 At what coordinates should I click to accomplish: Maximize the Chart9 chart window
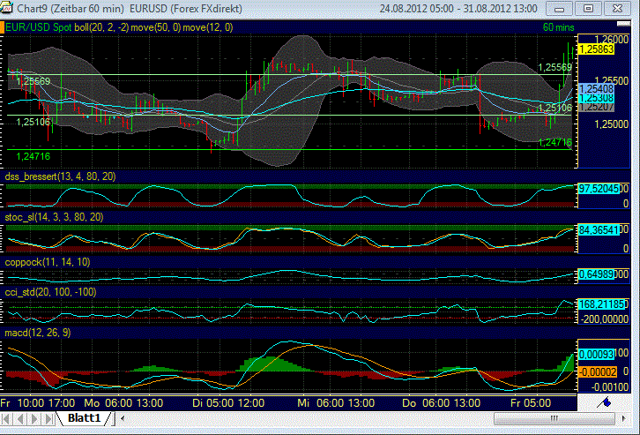pos(588,9)
